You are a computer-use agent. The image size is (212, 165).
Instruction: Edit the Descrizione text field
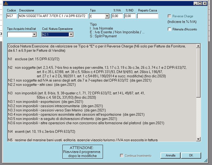[53, 16]
